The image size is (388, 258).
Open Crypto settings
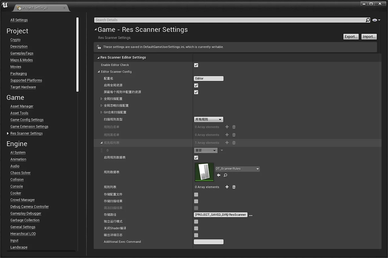point(15,40)
